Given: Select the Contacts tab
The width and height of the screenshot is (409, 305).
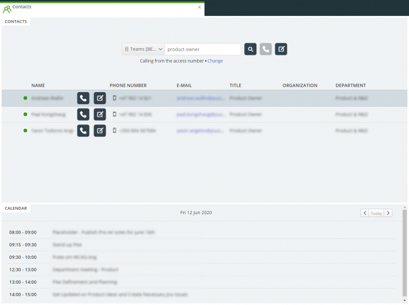Looking at the screenshot, I should coord(16,21).
